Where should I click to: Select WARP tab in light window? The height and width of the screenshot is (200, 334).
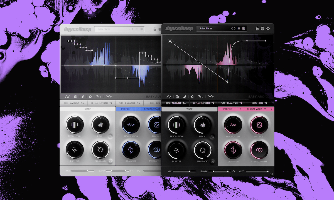click(88, 109)
